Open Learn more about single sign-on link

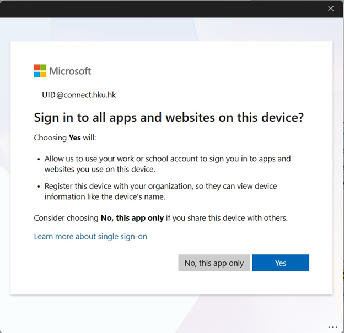point(90,236)
